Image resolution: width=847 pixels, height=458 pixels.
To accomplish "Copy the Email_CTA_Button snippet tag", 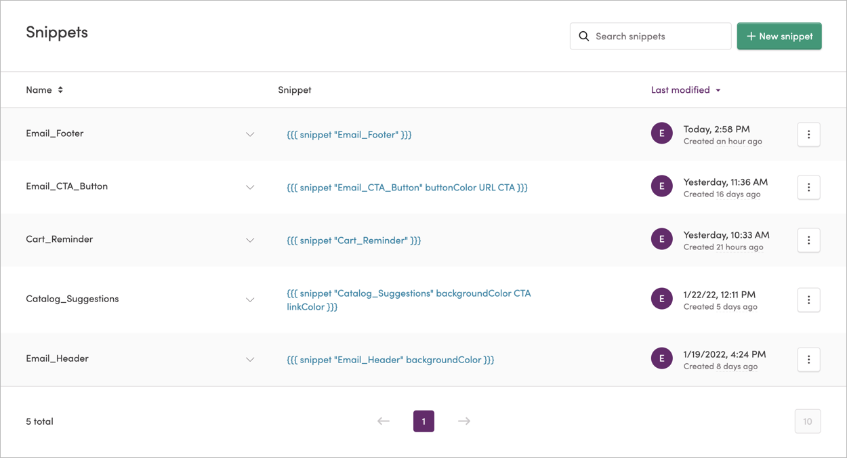I will (x=407, y=188).
